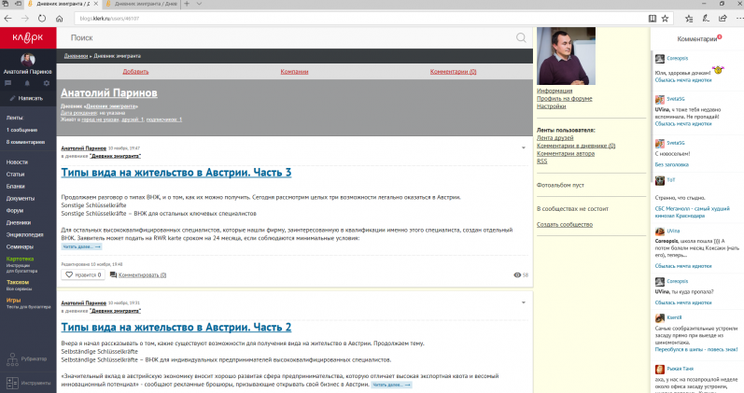Open 'Типы вида на жительство' Часть 3 link
This screenshot has width=744, height=393.
click(176, 173)
